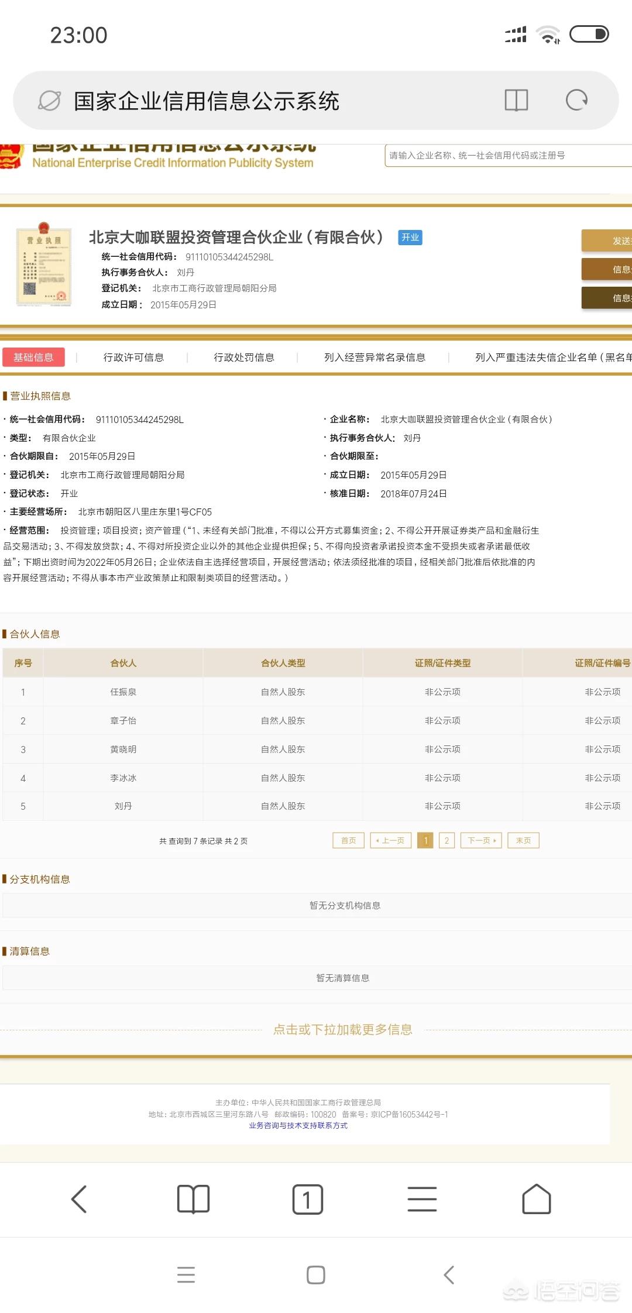This screenshot has width=632, height=1313.
Task: Switch to 行政处罚信息 tab
Action: 244,358
